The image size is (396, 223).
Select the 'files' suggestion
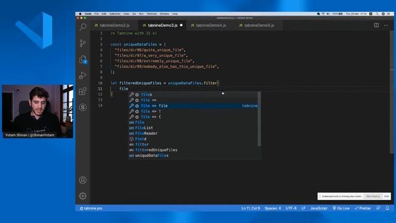[194, 95]
